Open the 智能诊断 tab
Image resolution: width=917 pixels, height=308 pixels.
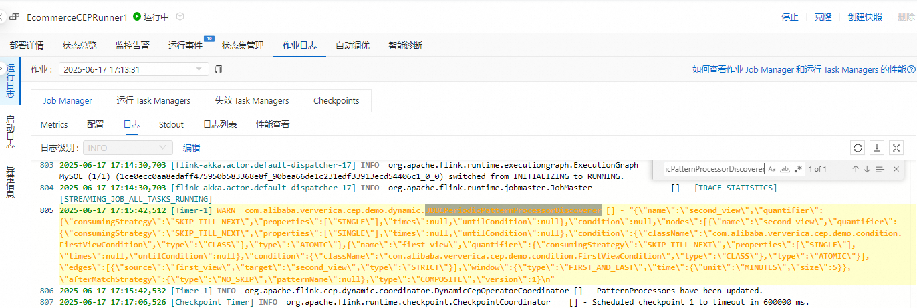click(405, 45)
